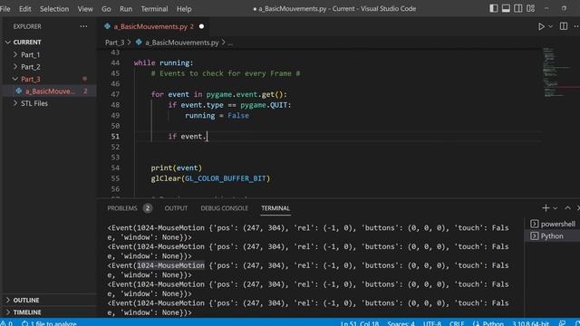The image size is (580, 326).
Task: Switch to the OUTPUT panel tab
Action: point(176,208)
